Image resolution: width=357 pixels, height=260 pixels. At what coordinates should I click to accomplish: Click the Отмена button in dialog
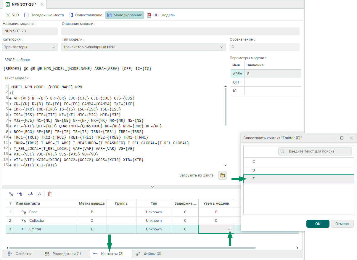pyautogui.click(x=342, y=224)
